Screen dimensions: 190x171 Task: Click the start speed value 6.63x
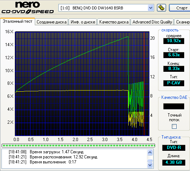pos(174,55)
